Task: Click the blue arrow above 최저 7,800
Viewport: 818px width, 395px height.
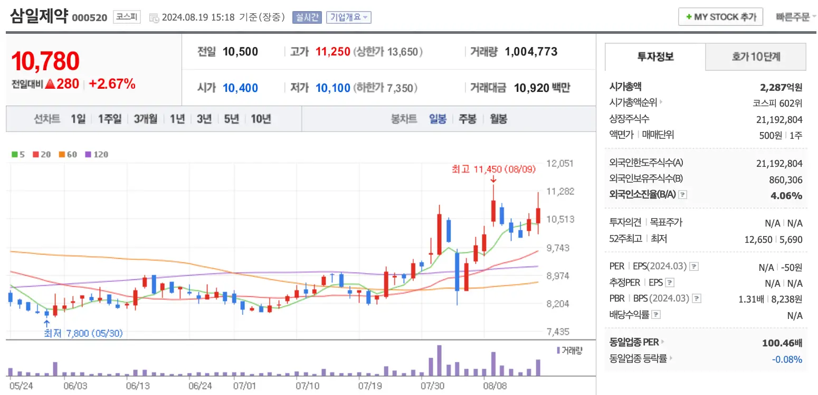Action: [x=46, y=324]
